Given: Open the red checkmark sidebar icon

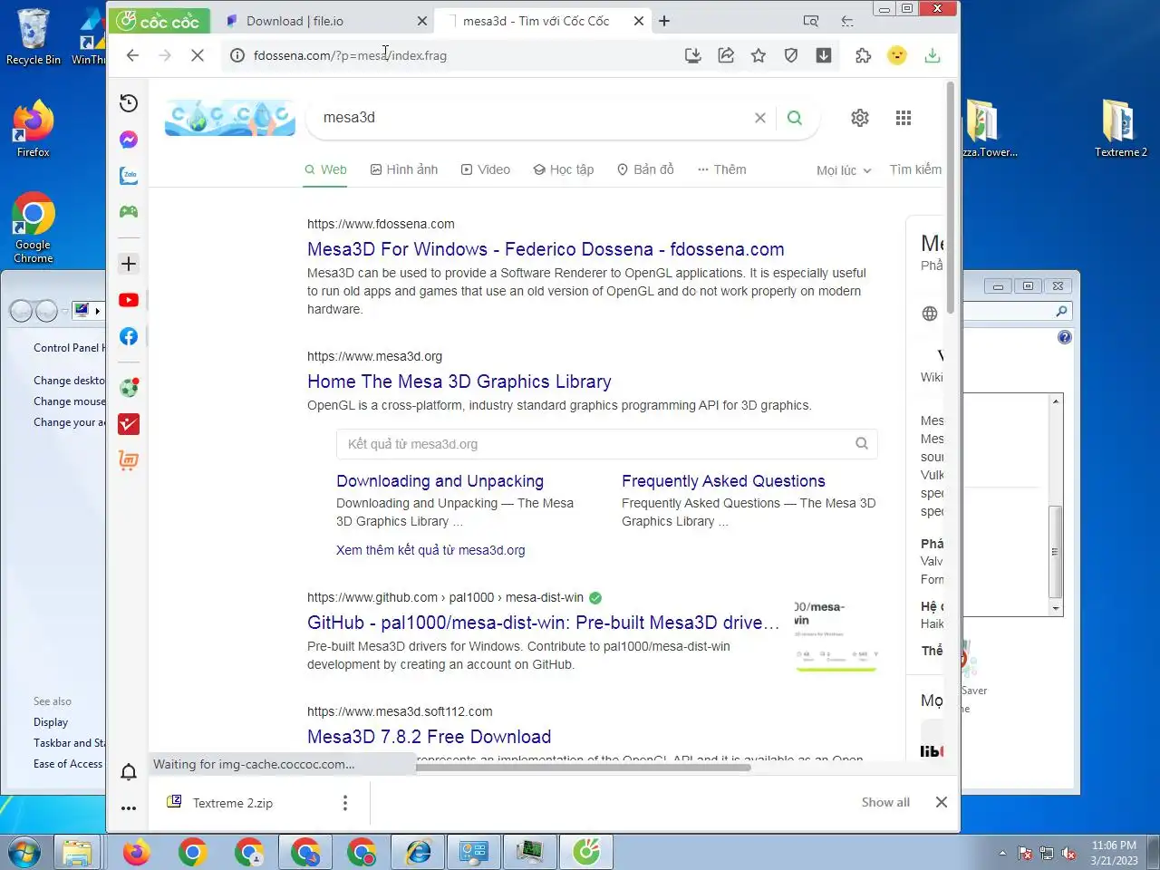Looking at the screenshot, I should click(129, 424).
